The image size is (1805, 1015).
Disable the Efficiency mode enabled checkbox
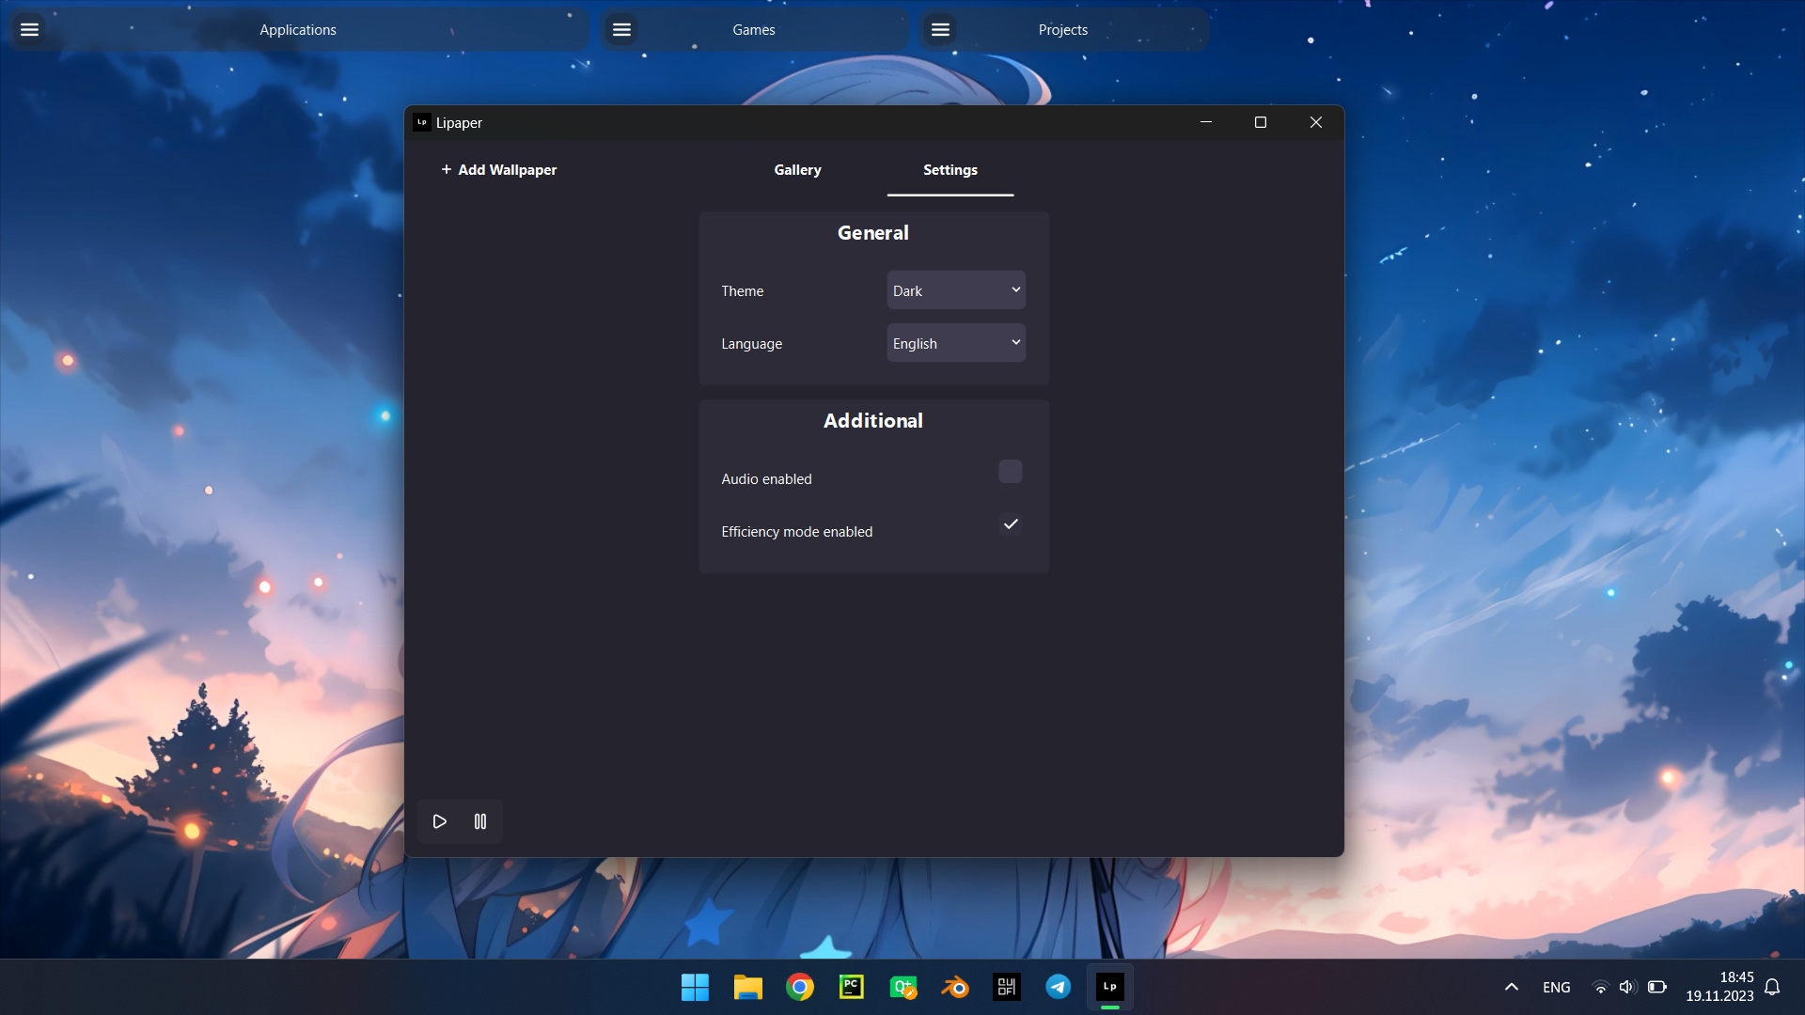1010,524
